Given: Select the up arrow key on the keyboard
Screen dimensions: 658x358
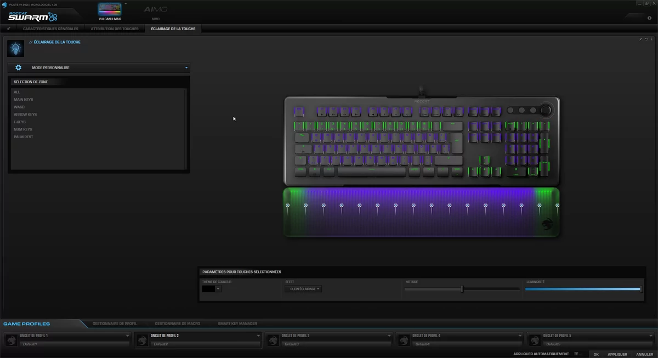Looking at the screenshot, I should [485, 160].
